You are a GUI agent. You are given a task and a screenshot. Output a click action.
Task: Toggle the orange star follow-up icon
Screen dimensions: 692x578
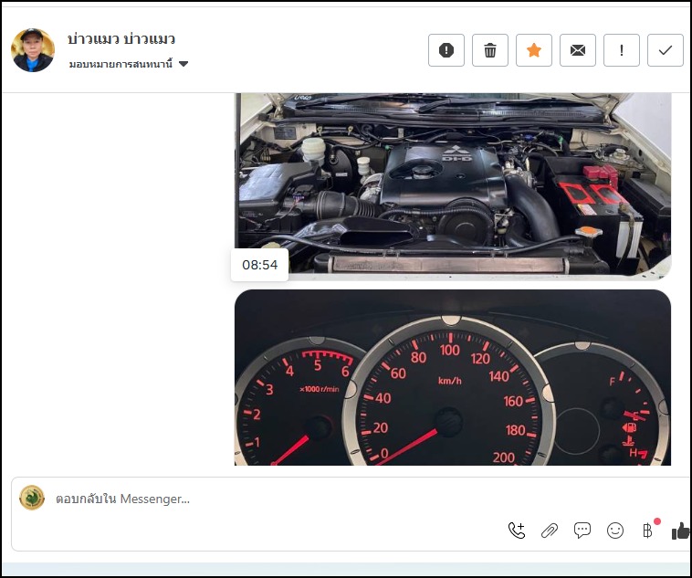coord(533,50)
